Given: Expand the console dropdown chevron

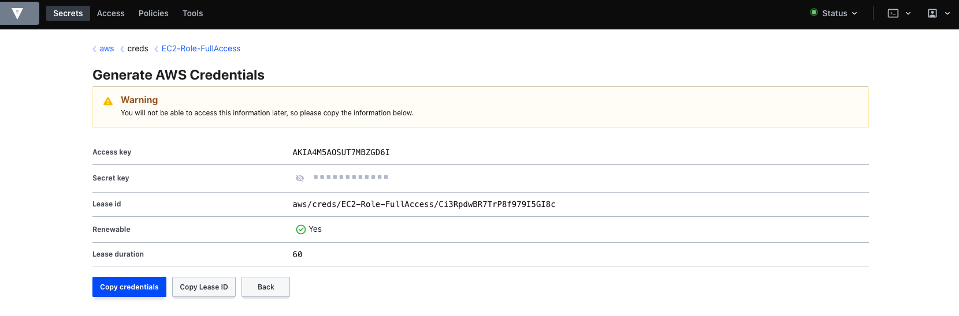Looking at the screenshot, I should 908,13.
